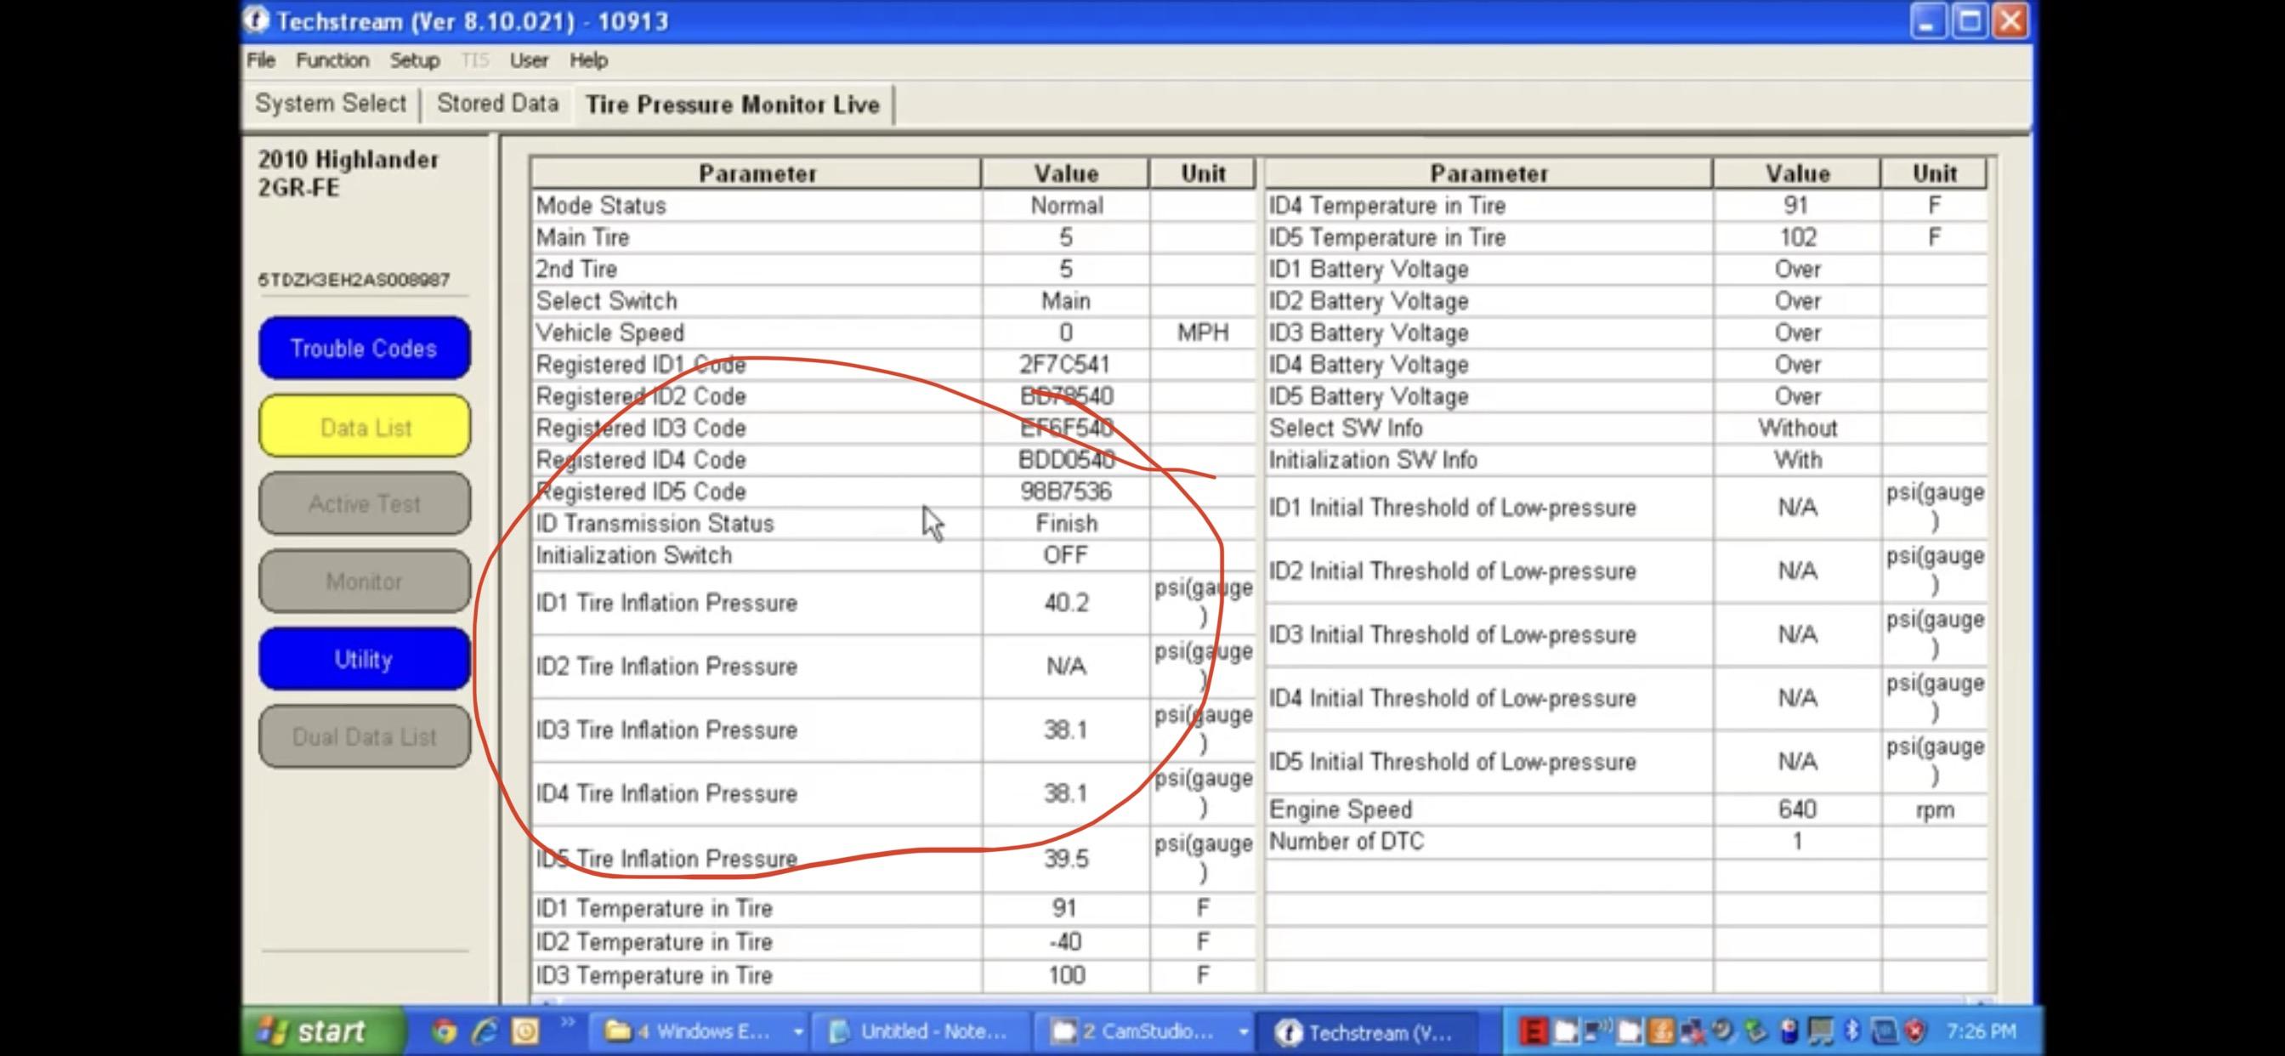Click the ID2 Temperature in Tire row
2285x1056 pixels.
(893, 941)
